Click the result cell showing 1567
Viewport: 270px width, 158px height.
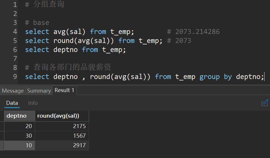coord(62,136)
